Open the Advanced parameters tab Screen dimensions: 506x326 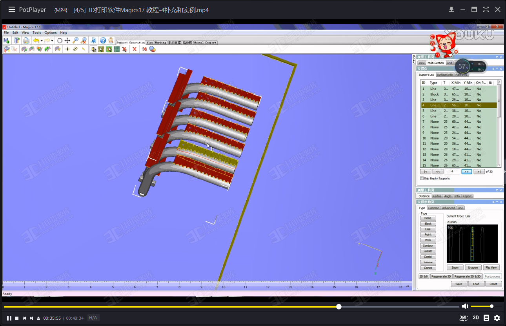point(448,208)
